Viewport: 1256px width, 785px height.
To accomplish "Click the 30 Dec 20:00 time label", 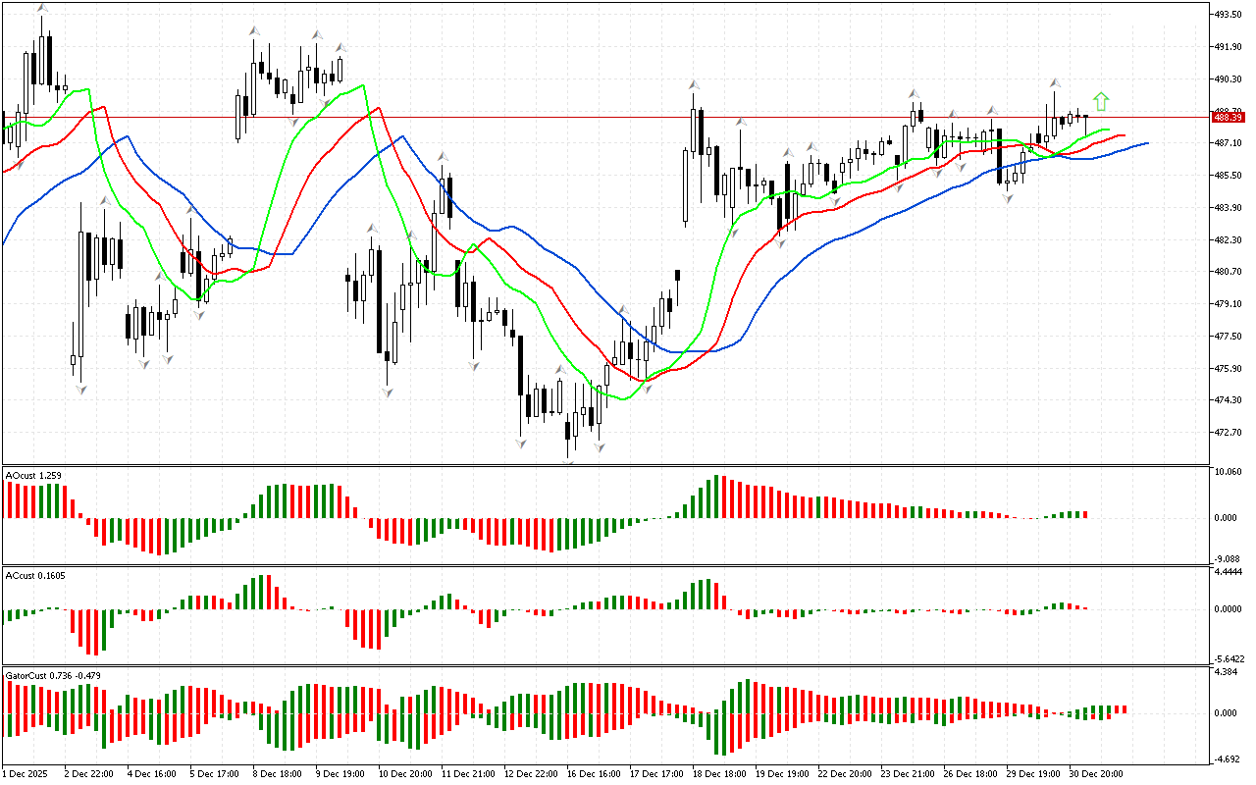I will 1096,774.
